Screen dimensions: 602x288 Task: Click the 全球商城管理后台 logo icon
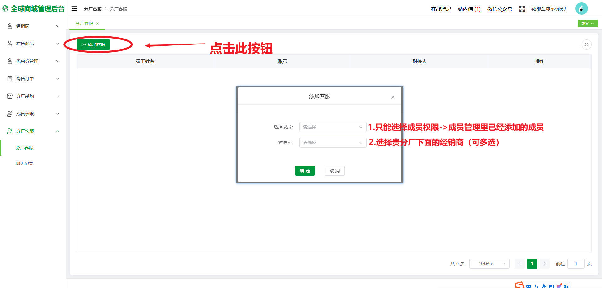click(x=5, y=9)
